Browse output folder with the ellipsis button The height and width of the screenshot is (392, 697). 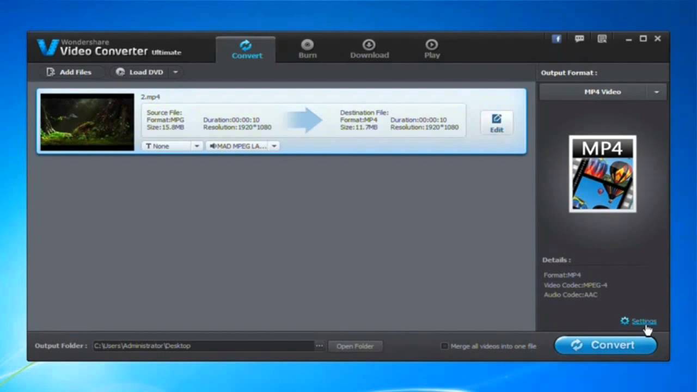[x=319, y=346]
